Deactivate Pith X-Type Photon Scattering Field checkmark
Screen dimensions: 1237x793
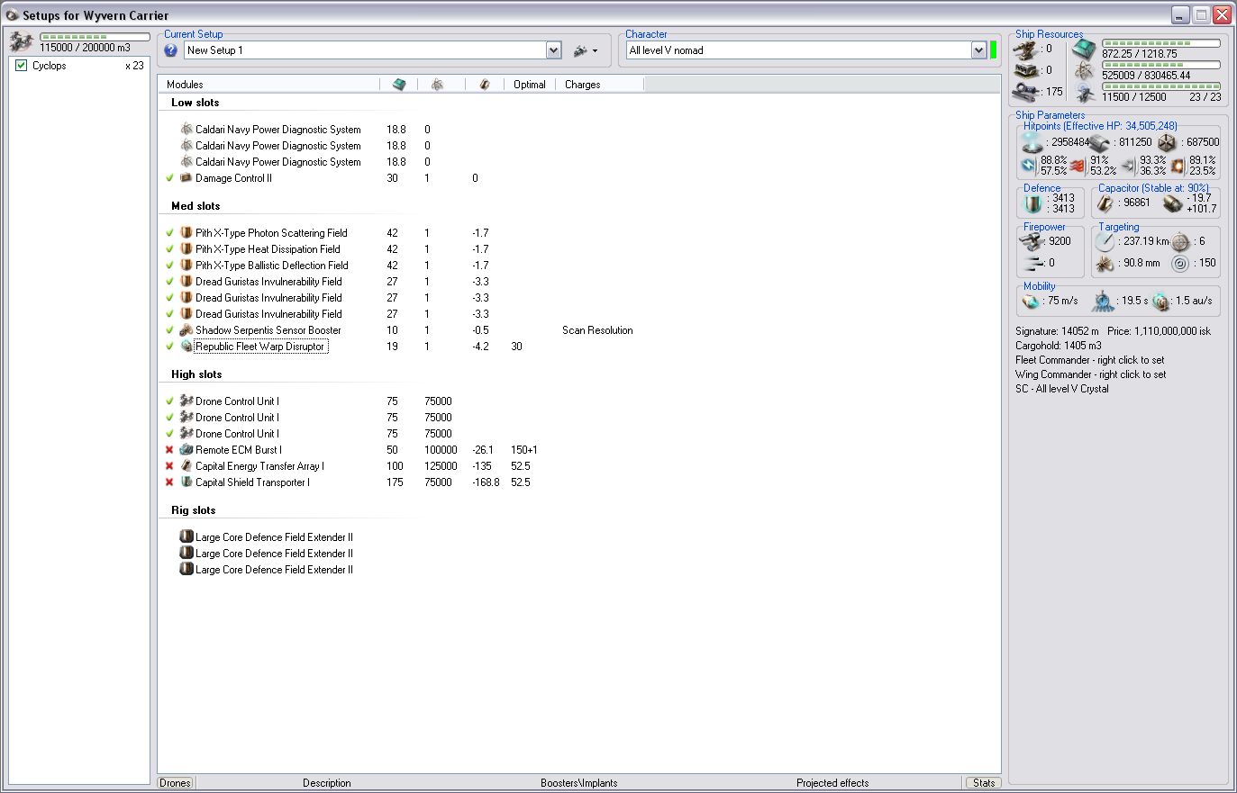pos(169,233)
